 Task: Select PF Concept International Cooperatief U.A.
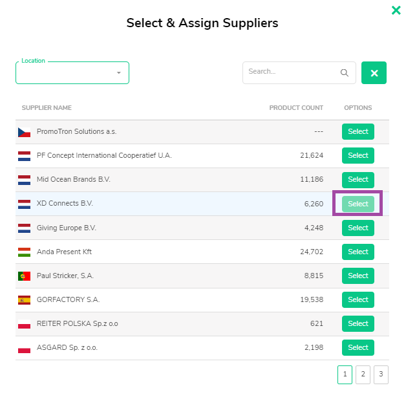coord(358,155)
